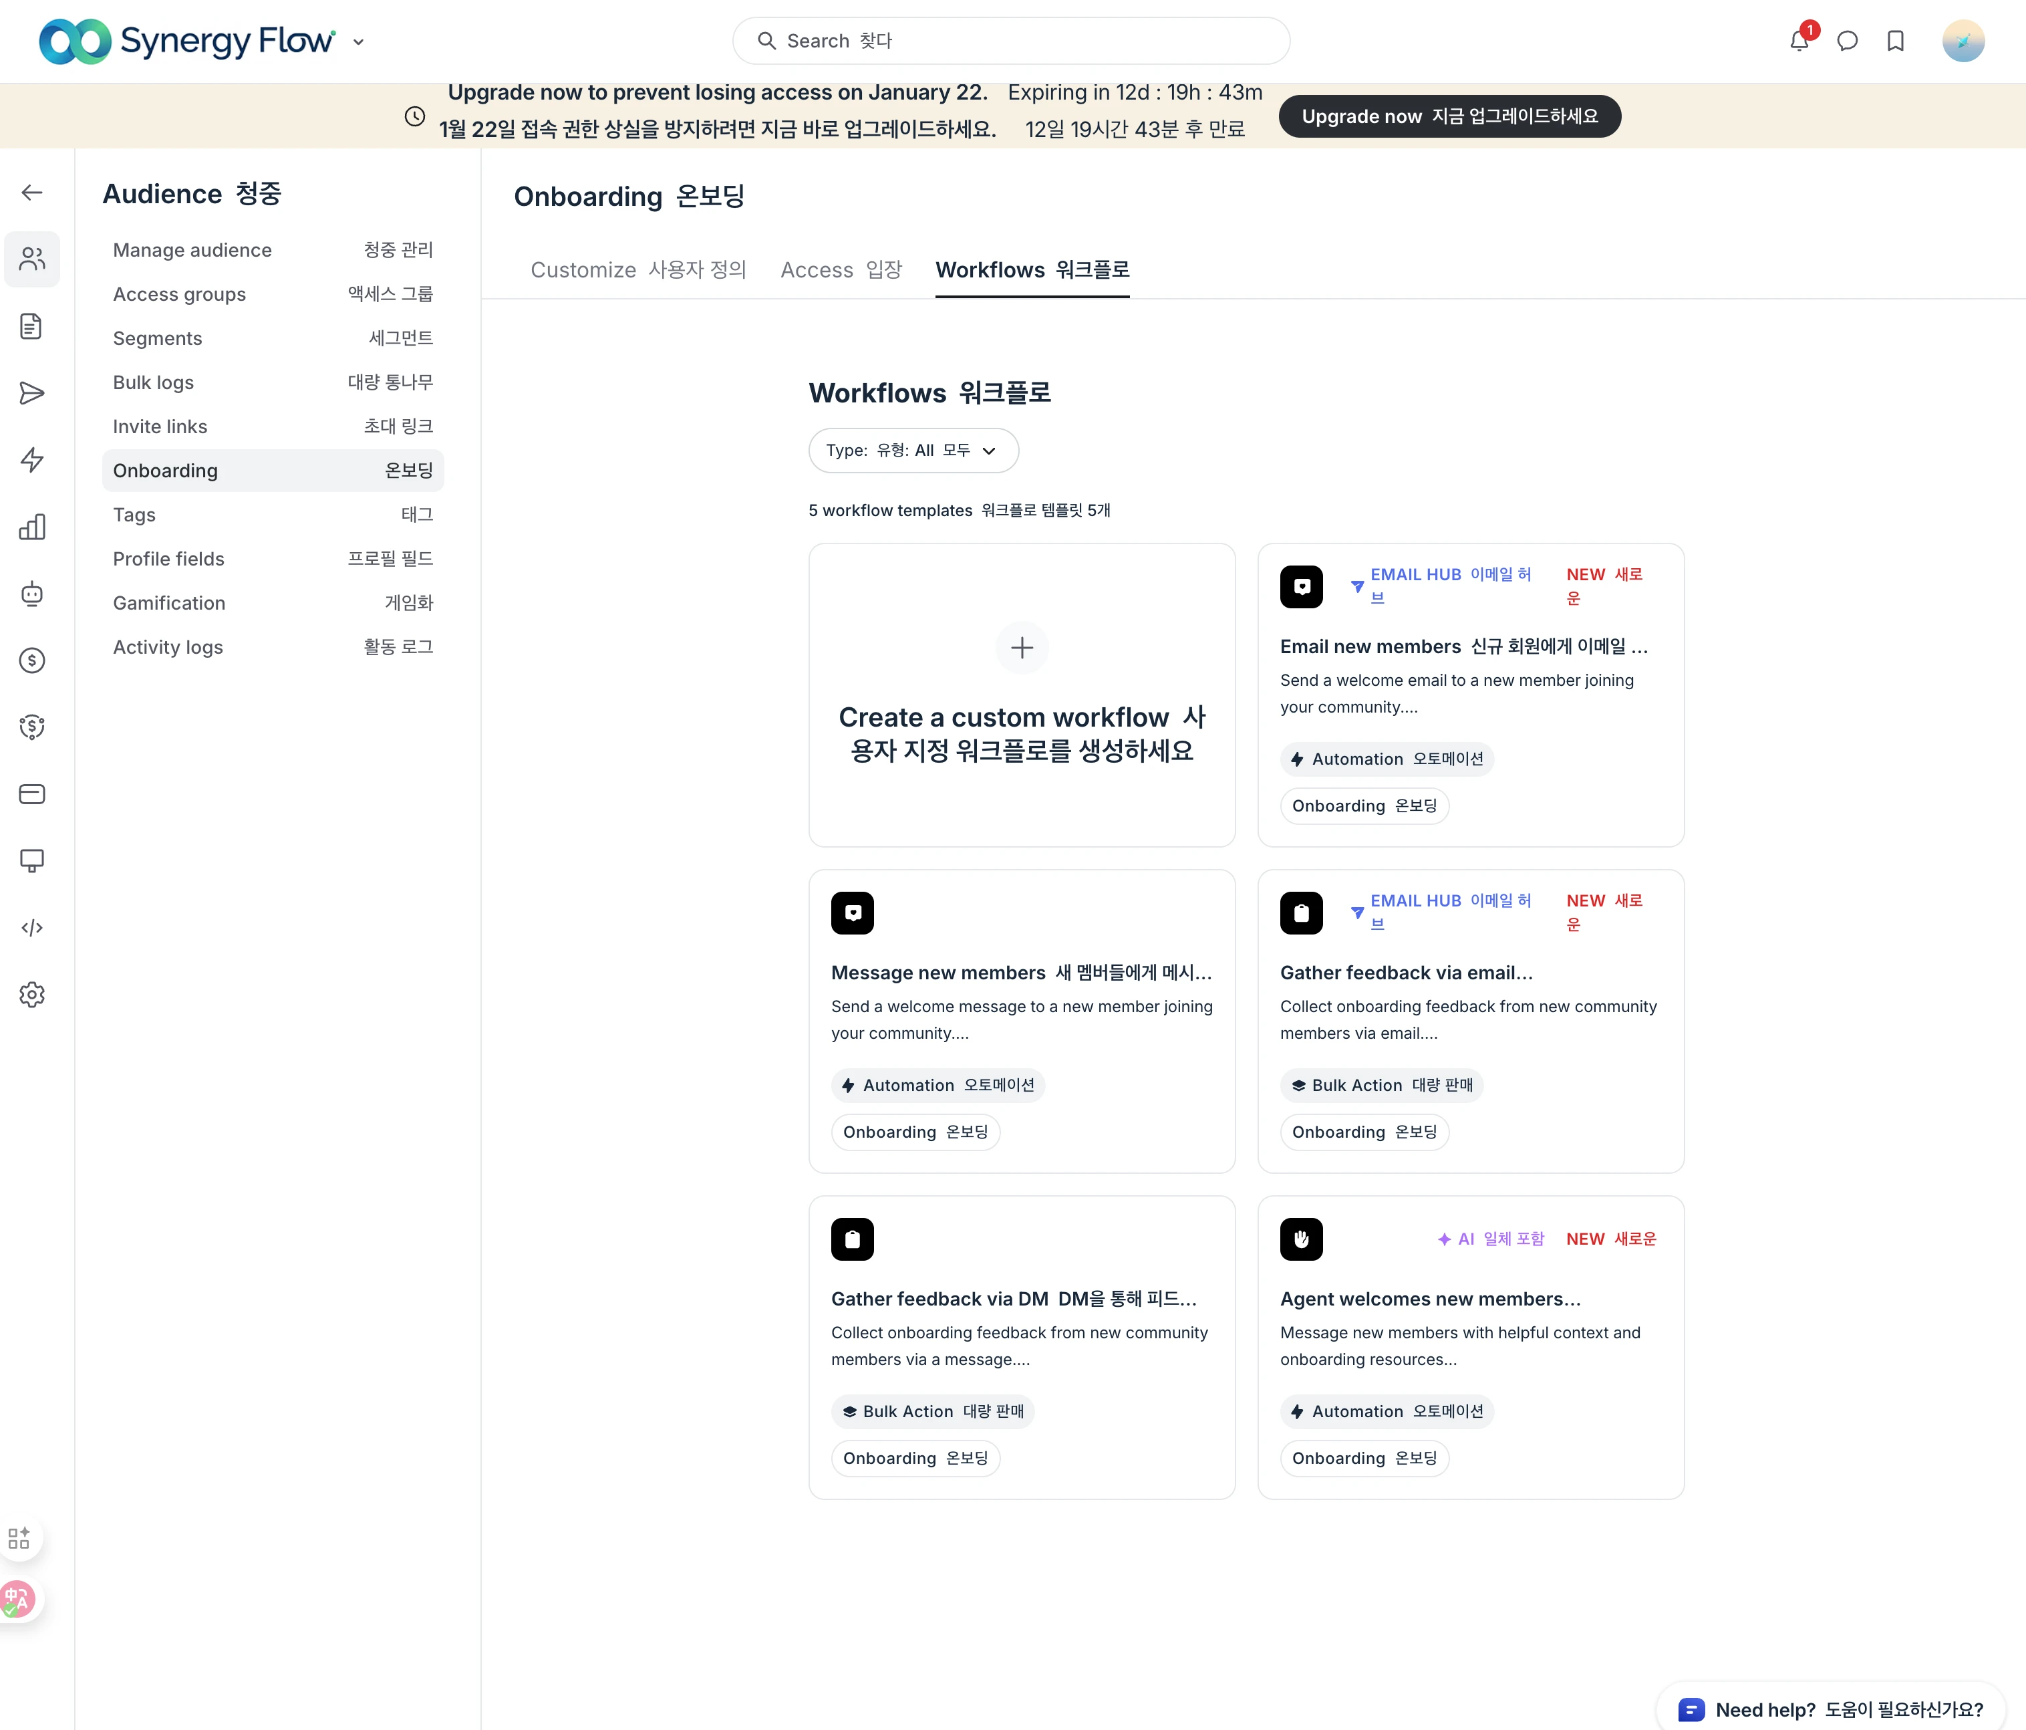
Task: Open the paper plane sidebar icon
Action: [32, 393]
